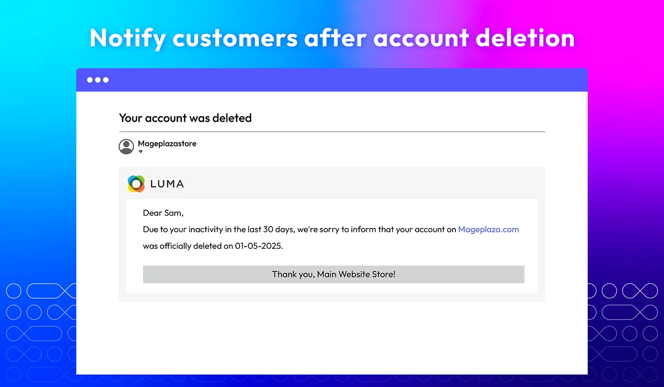Click the LUMA wordmark text
This screenshot has height=387, width=664.
(167, 184)
